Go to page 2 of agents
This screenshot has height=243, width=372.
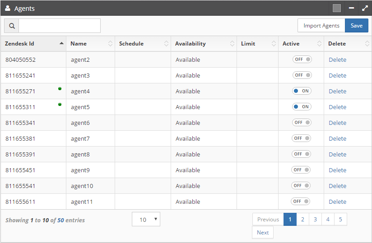coord(302,220)
